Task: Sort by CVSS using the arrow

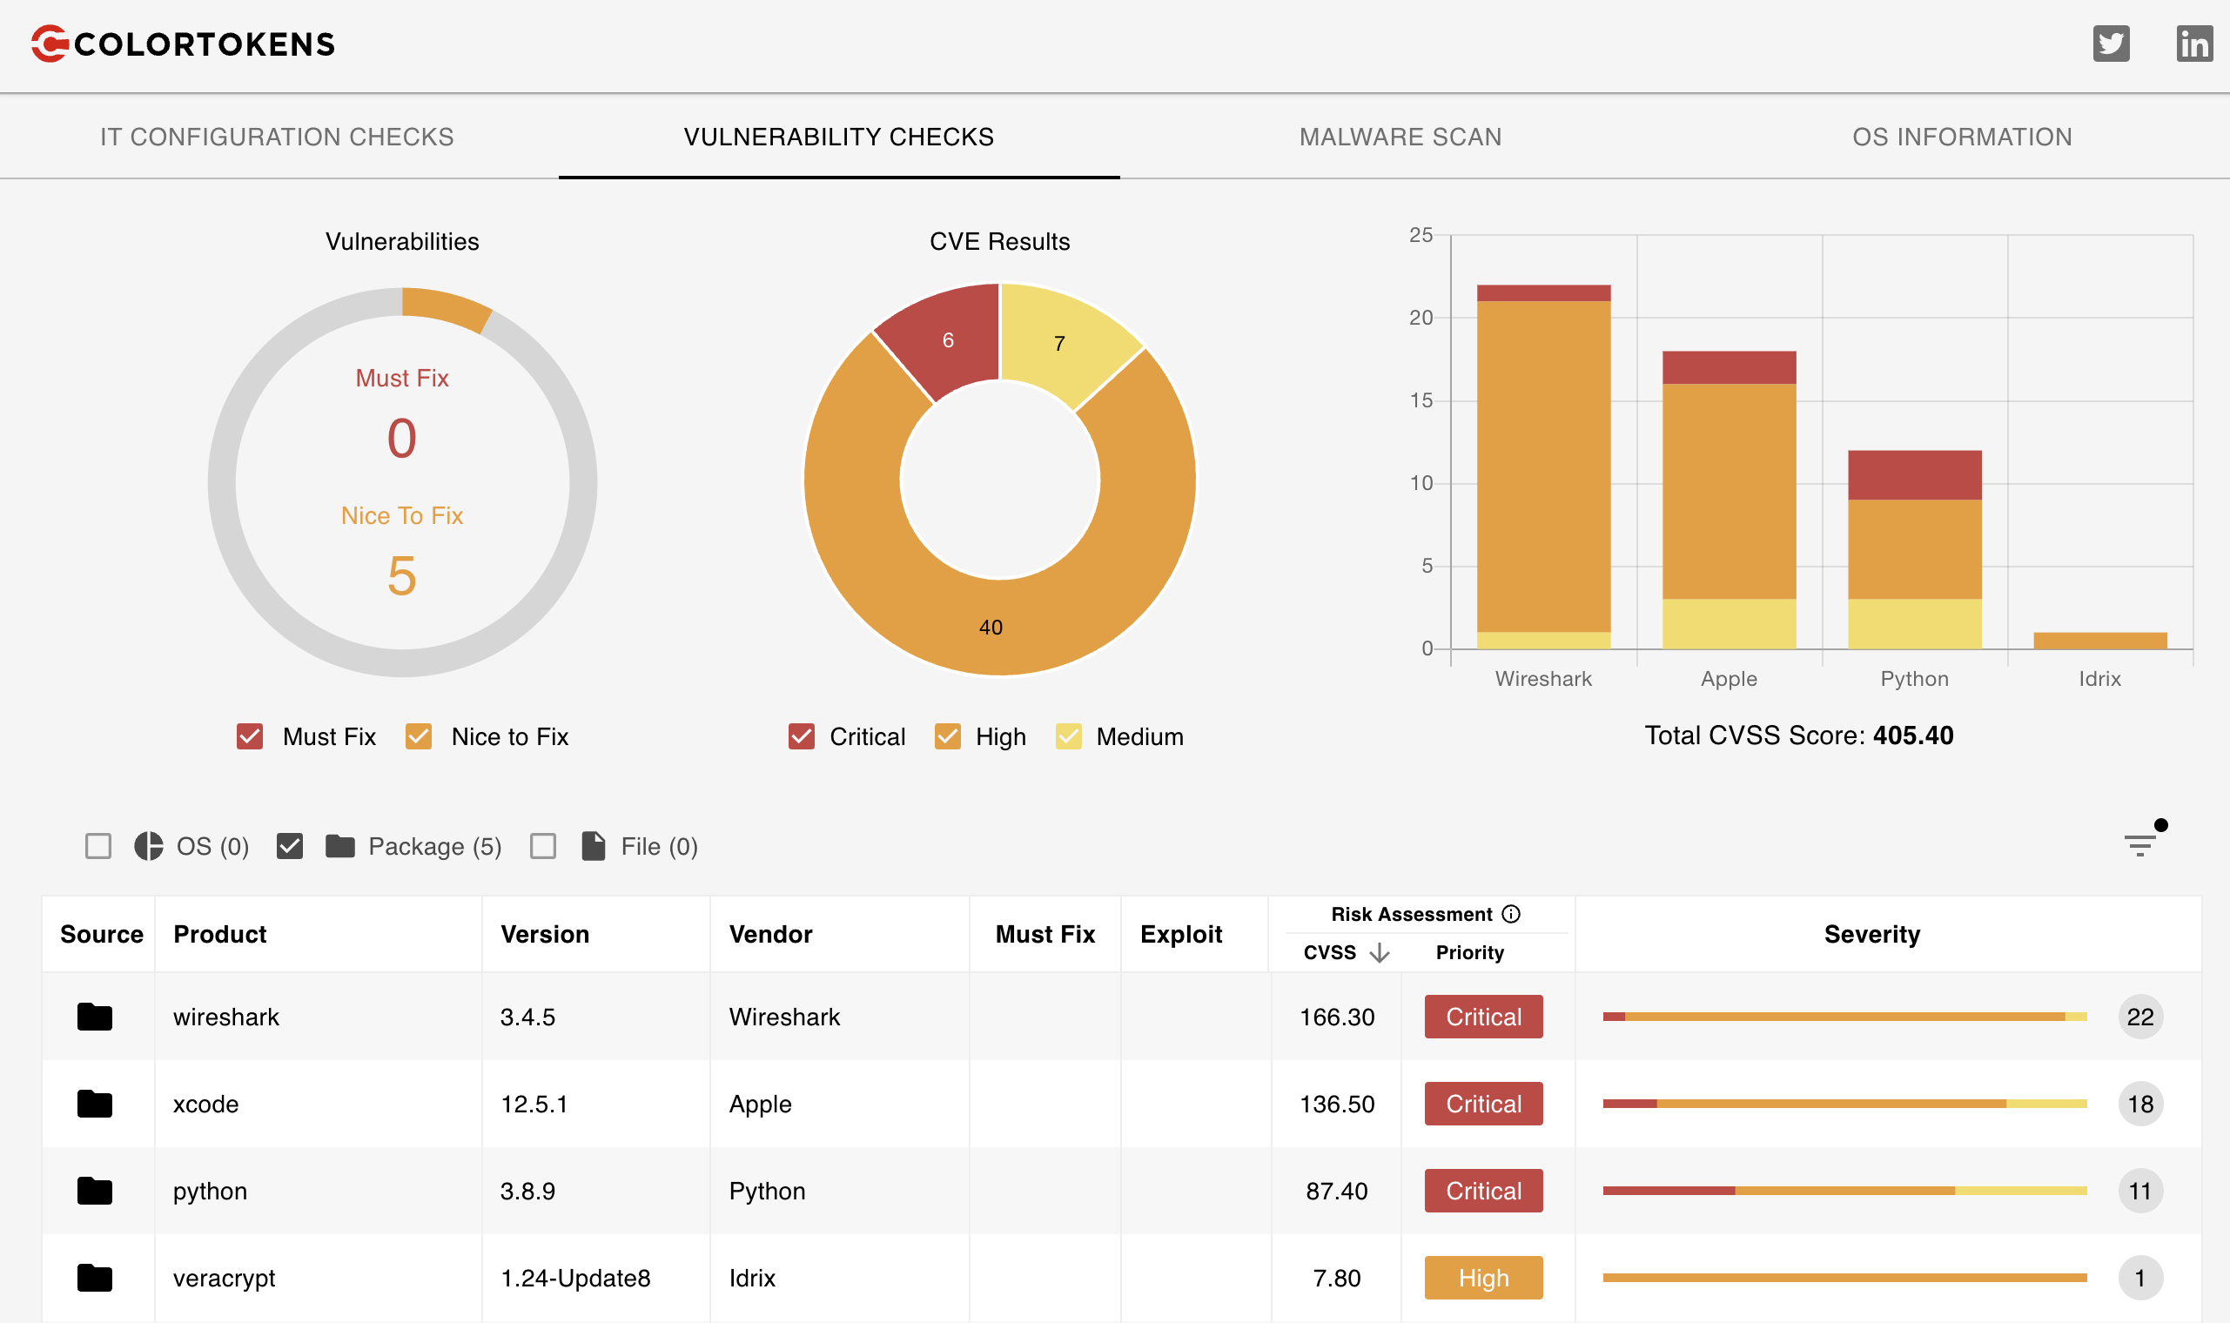Action: click(x=1380, y=953)
